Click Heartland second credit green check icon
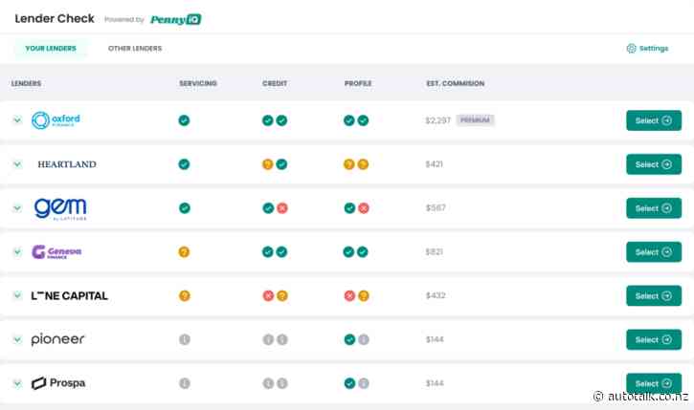Screen dimensions: 694x410 point(281,164)
